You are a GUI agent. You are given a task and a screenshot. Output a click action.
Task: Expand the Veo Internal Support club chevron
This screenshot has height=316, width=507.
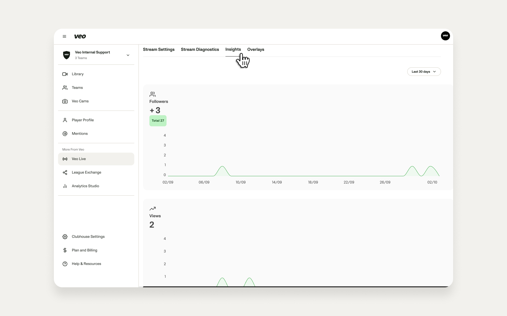128,55
